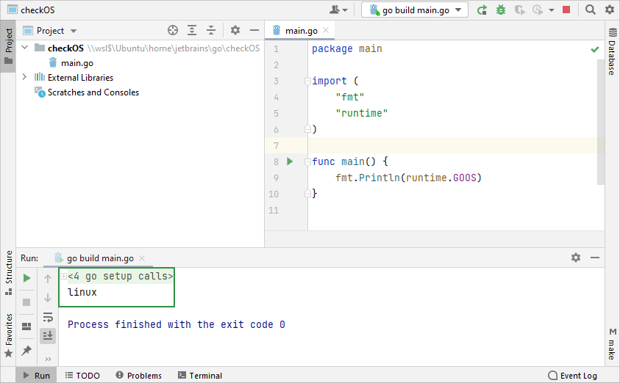Click the Select Opened File target icon
This screenshot has height=383, width=620.
click(x=173, y=30)
